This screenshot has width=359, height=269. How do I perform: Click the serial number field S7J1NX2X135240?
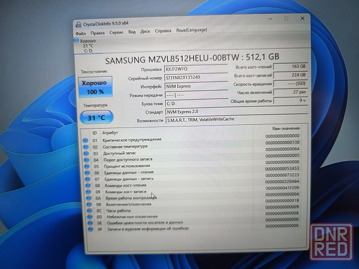196,77
